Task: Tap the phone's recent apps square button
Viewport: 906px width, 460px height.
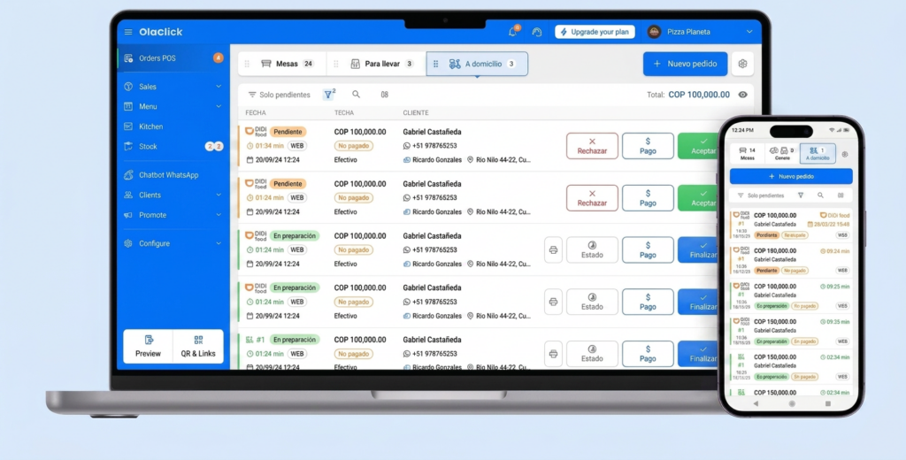Action: click(x=827, y=404)
